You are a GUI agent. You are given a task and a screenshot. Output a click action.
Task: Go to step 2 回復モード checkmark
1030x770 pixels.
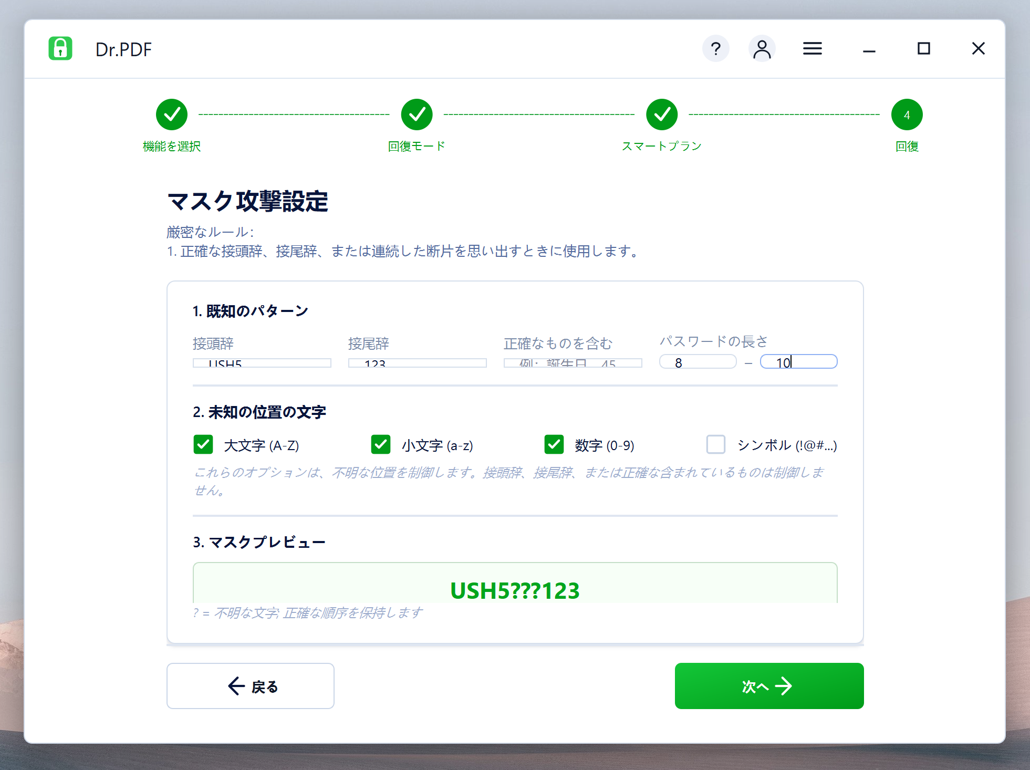click(x=417, y=115)
